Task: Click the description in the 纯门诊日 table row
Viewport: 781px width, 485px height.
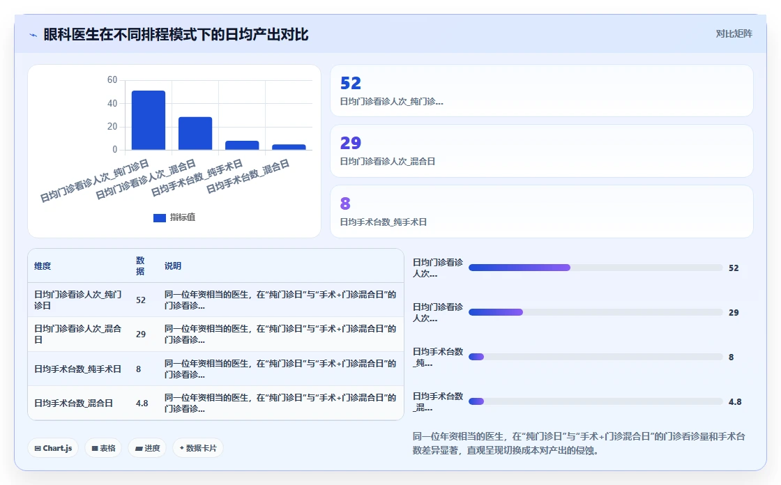Action: click(x=280, y=300)
